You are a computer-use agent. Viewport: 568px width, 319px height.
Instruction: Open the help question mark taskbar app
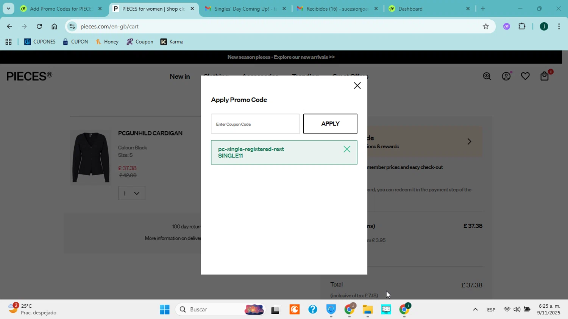(x=313, y=310)
